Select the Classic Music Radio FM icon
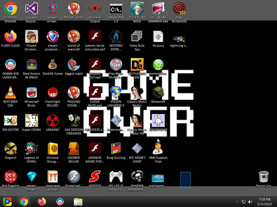277x207 pixels. point(137,120)
